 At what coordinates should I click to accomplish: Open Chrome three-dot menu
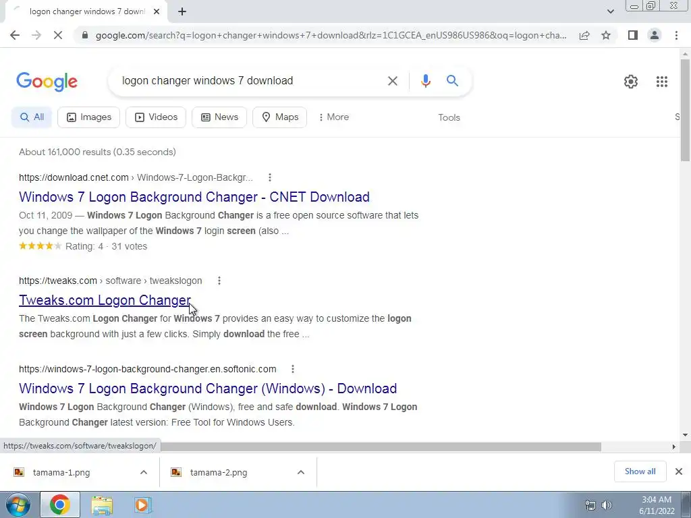coord(676,35)
